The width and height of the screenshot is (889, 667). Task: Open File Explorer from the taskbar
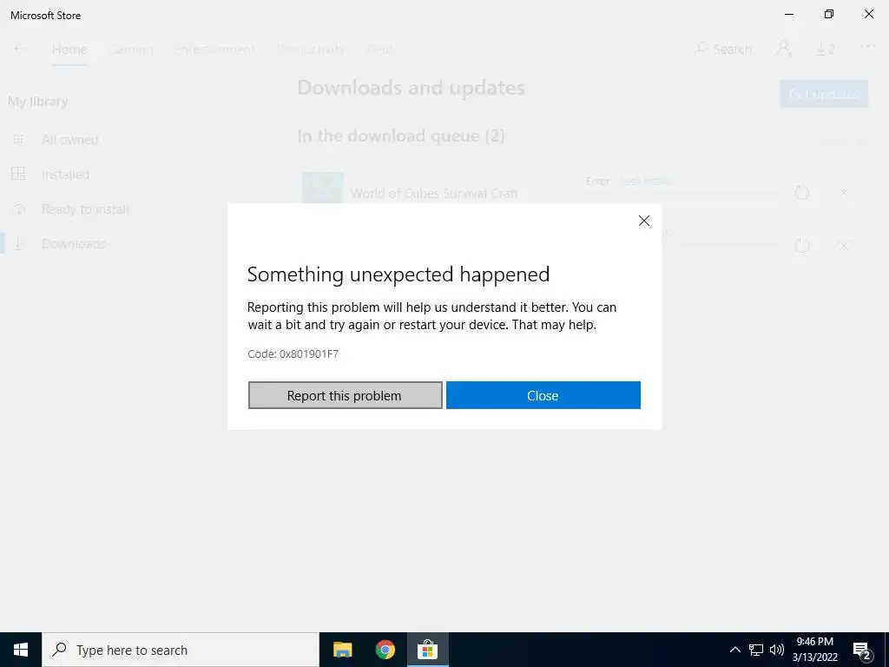(342, 650)
